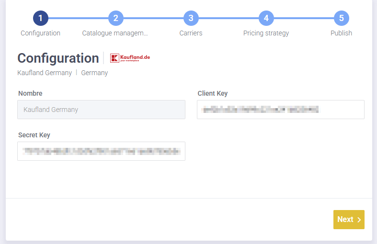This screenshot has width=377, height=244.
Task: Click the chevron arrow inside Next
Action: click(359, 220)
